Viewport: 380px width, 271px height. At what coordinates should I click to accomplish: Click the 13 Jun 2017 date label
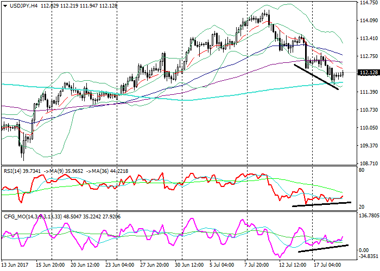click(15, 265)
